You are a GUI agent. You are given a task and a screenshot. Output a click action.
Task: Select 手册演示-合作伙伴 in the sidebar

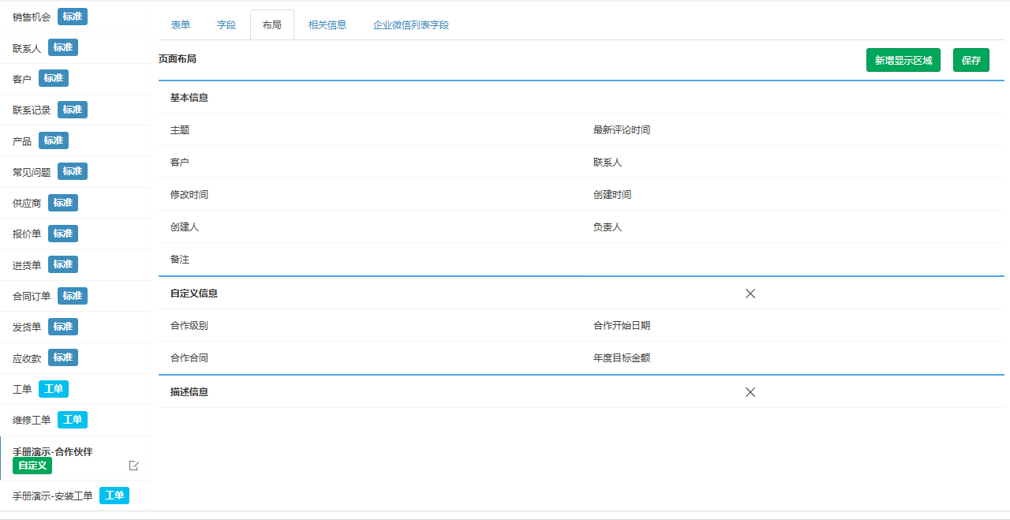pyautogui.click(x=76, y=458)
